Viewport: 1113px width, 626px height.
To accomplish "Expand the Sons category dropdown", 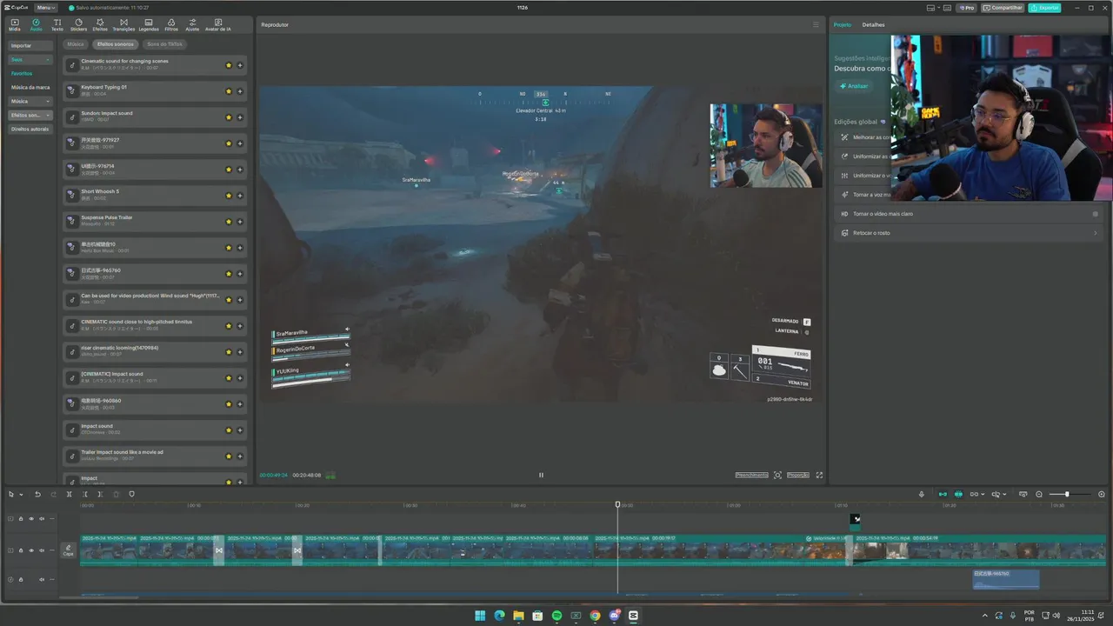I will [x=30, y=59].
